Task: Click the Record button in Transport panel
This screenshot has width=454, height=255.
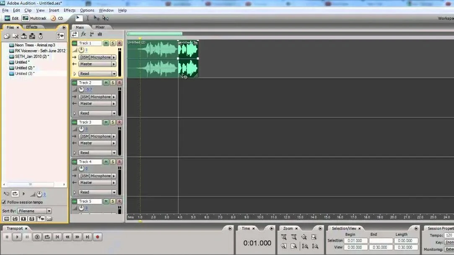Action: point(97,237)
